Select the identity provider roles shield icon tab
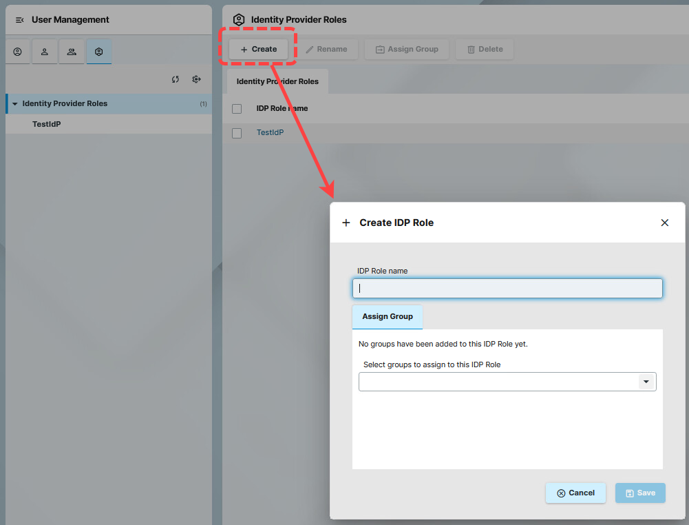The image size is (689, 525). 99,52
